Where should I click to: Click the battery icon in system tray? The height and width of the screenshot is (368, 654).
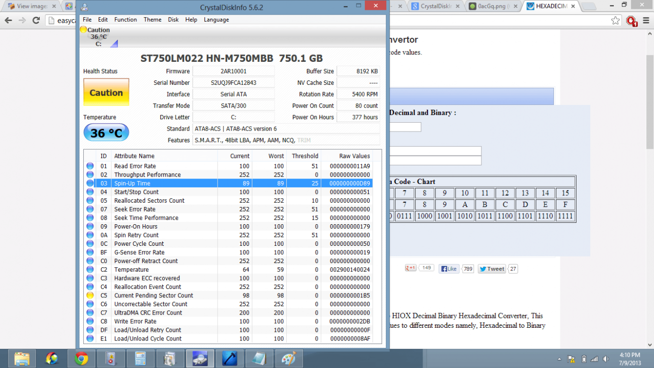pyautogui.click(x=584, y=359)
